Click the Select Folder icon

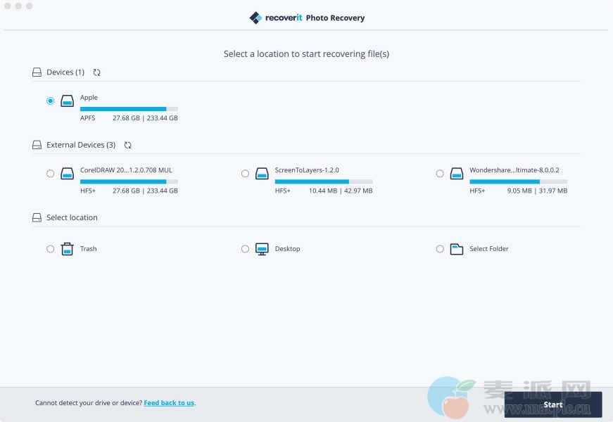pos(457,249)
